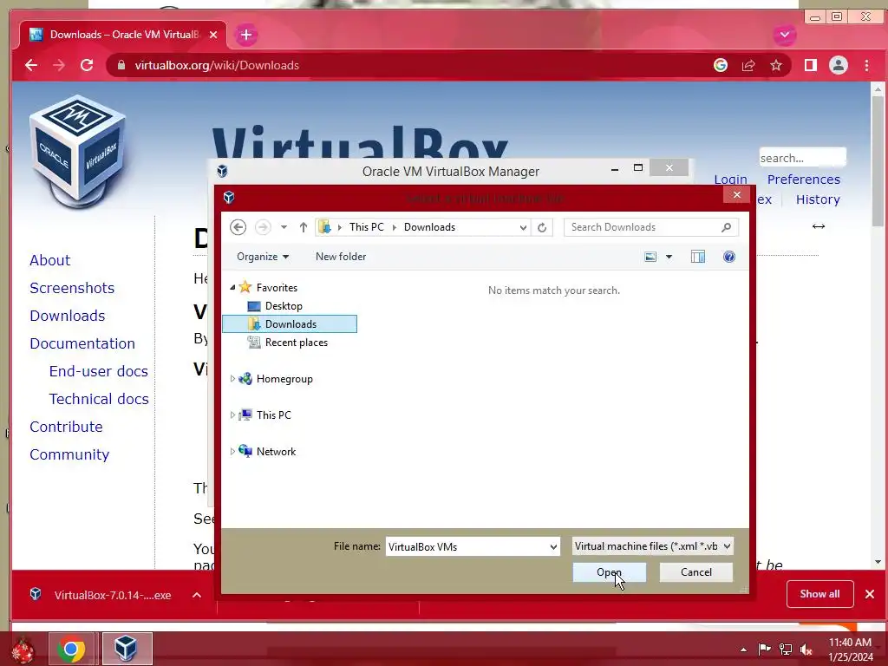Click VirtualBox icon in the taskbar

pos(126,649)
